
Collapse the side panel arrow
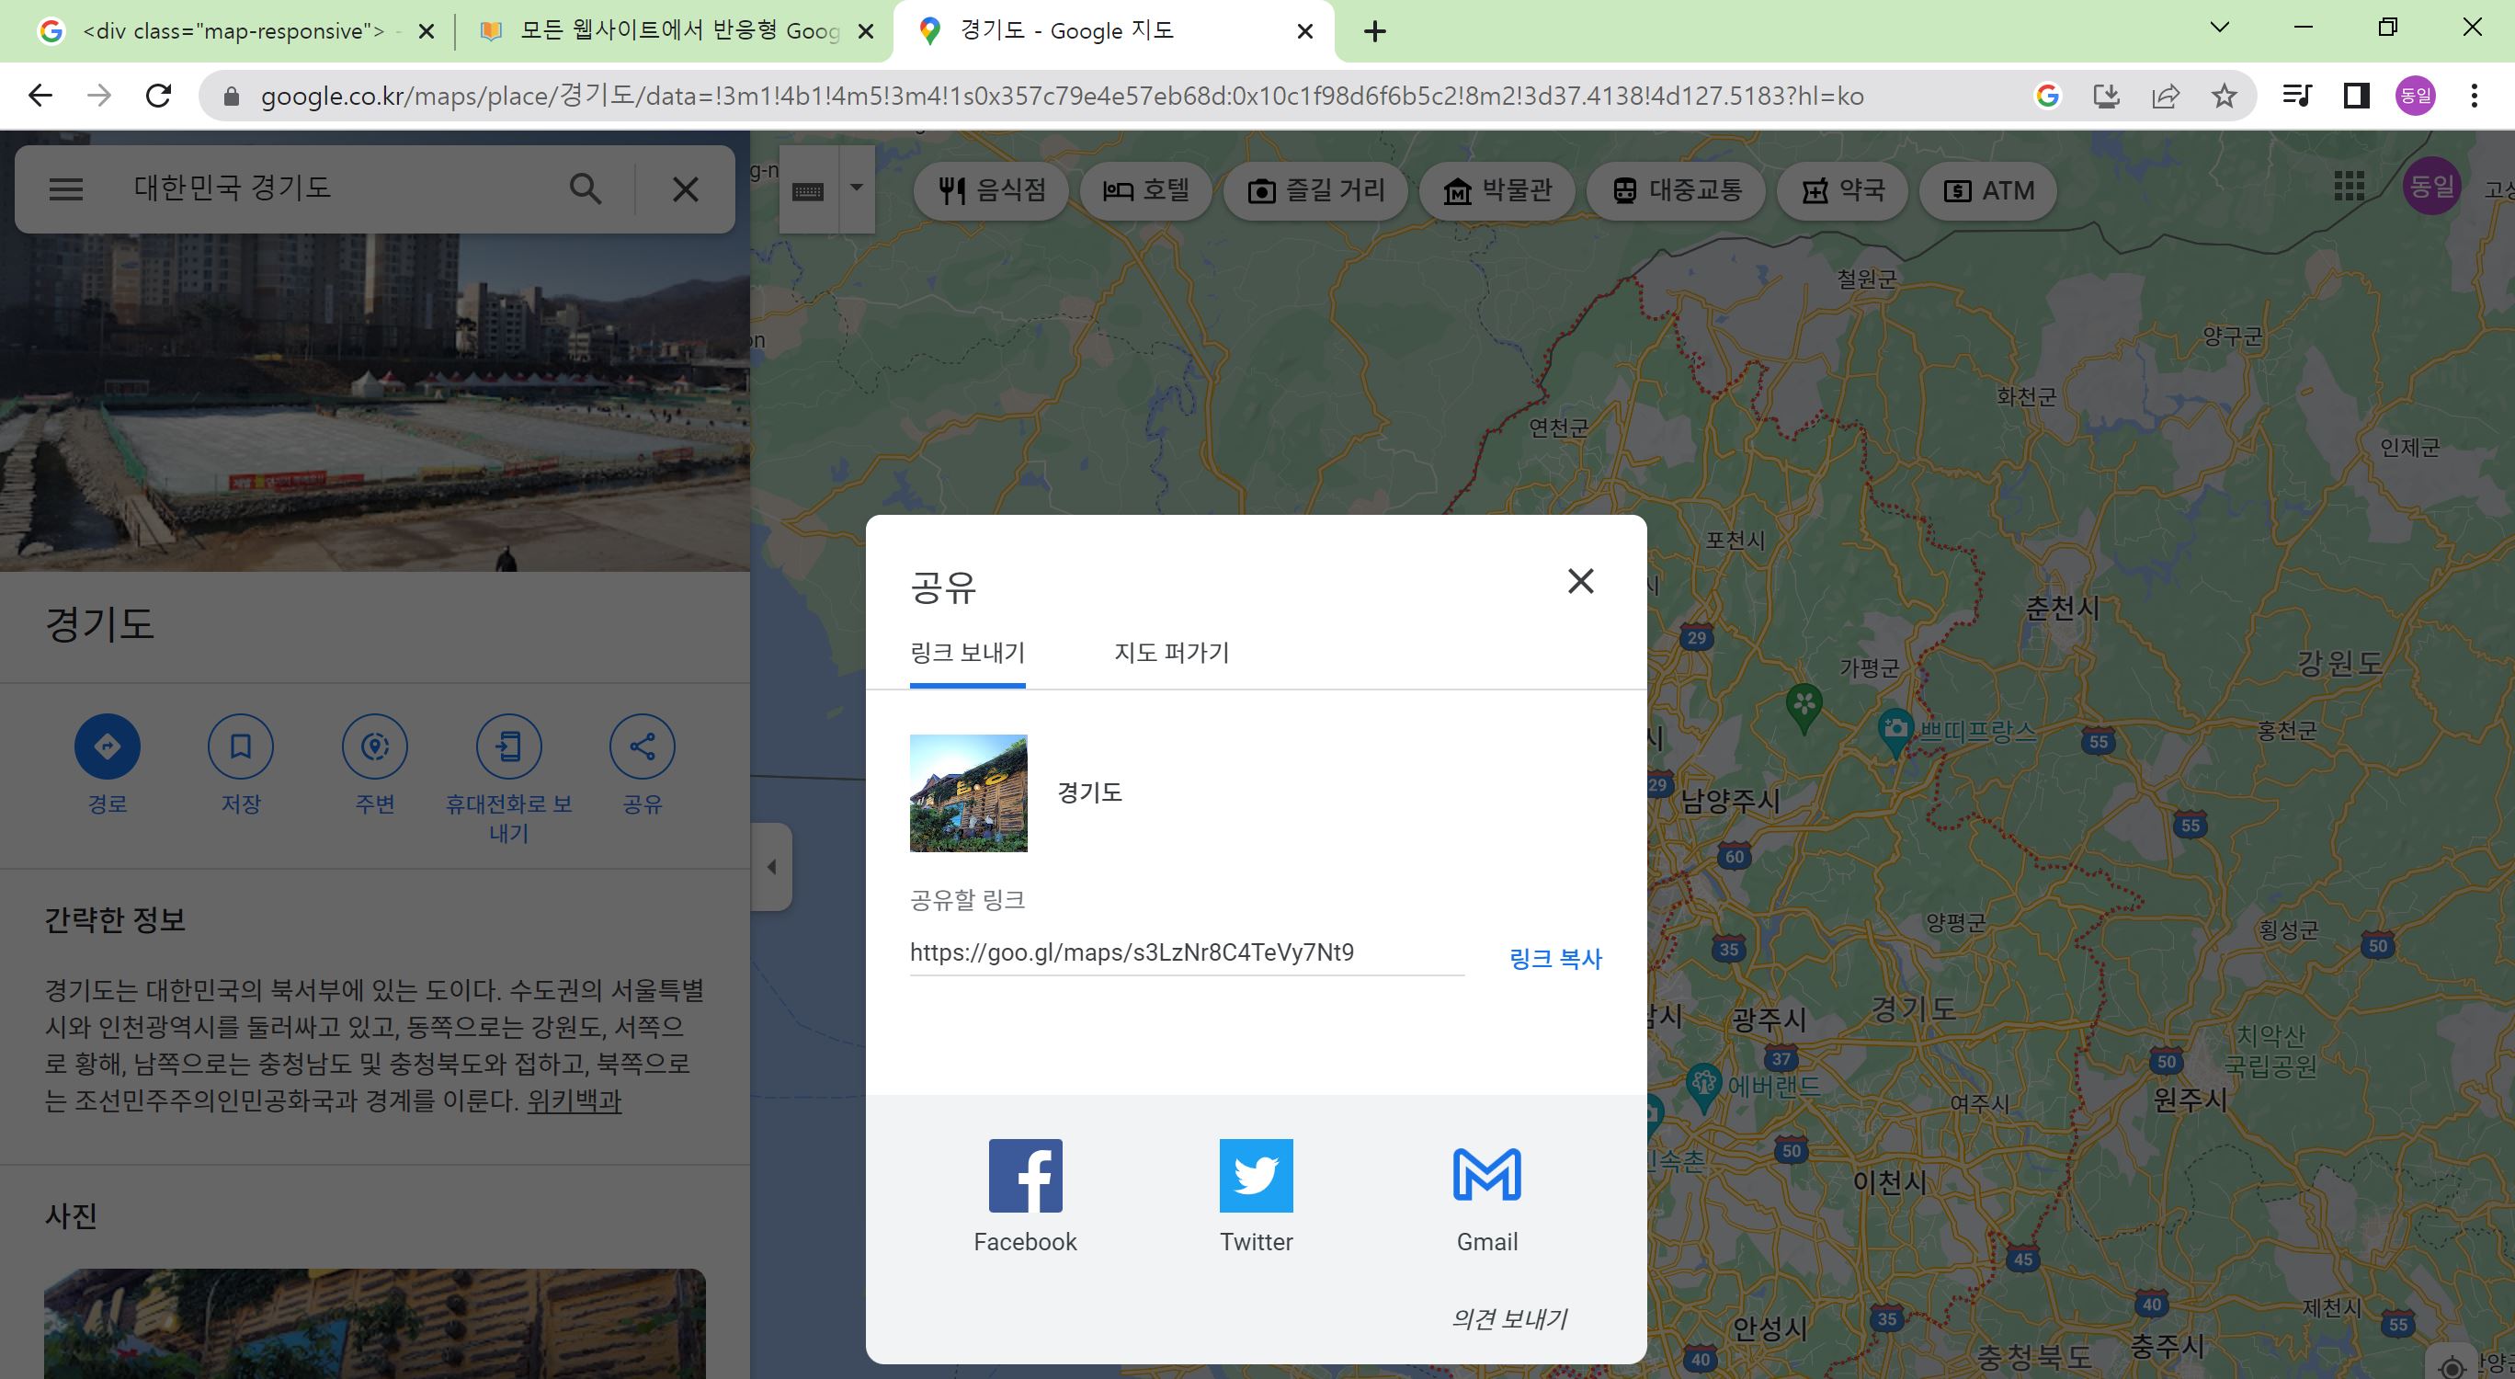click(771, 866)
